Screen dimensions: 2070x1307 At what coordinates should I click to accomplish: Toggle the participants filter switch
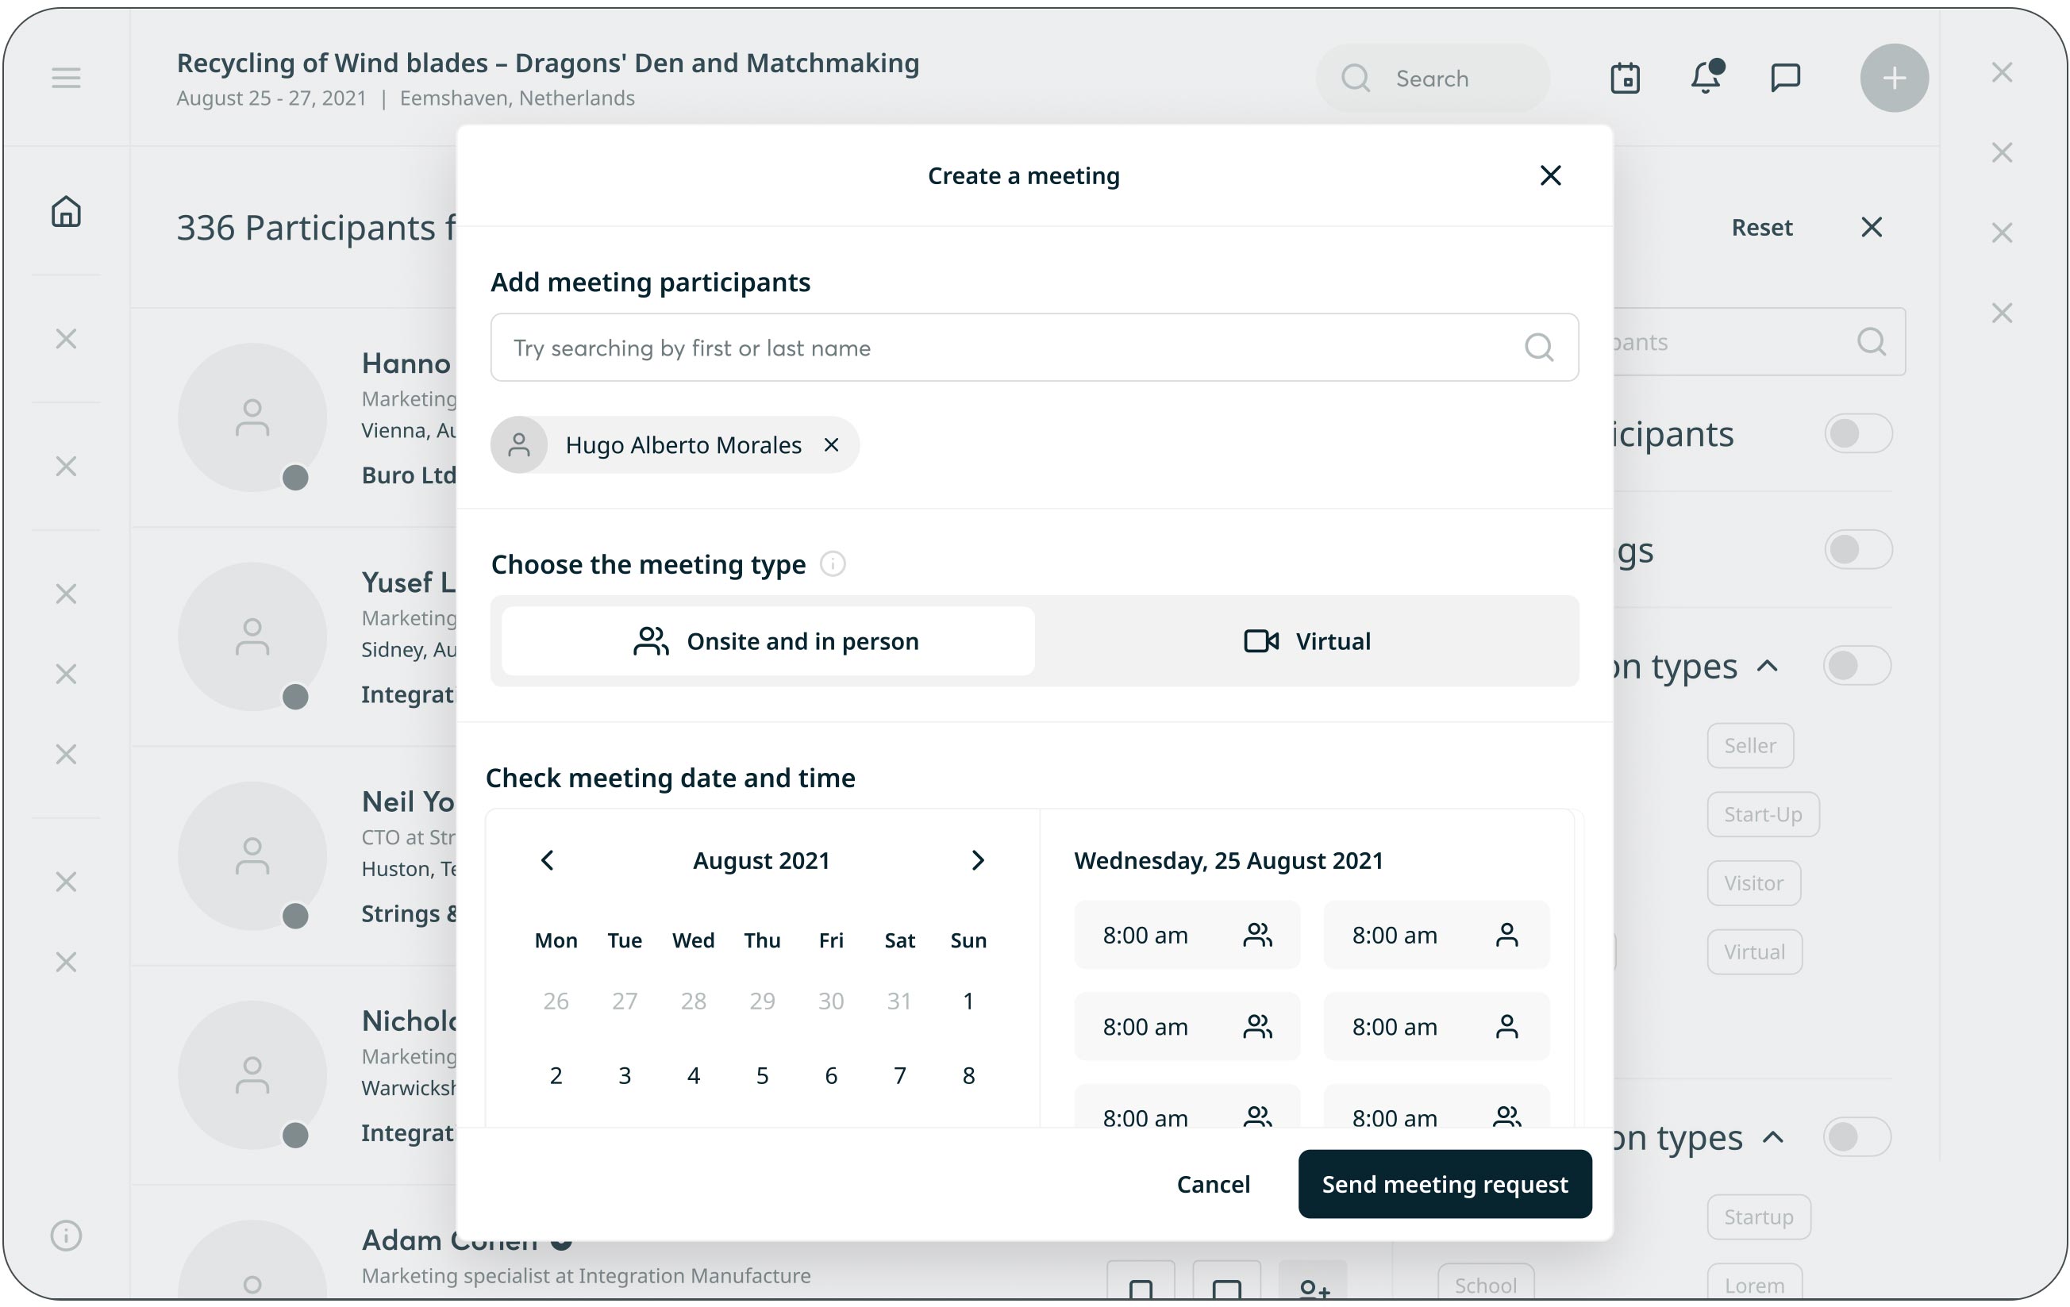1857,433
